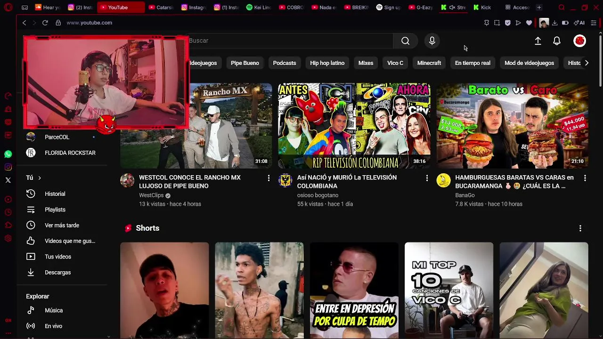Viewport: 603px width, 339px height.
Task: Open Instagram in Opera sidebar
Action: tap(8, 167)
